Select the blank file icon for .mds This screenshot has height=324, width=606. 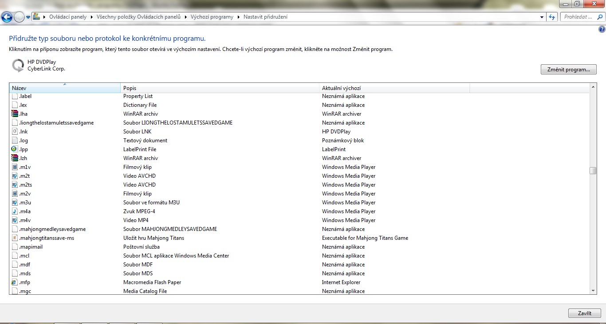(x=14, y=273)
